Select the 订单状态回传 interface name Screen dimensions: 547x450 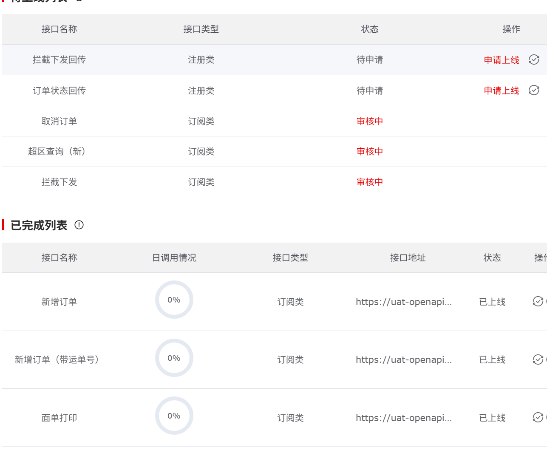coord(59,91)
